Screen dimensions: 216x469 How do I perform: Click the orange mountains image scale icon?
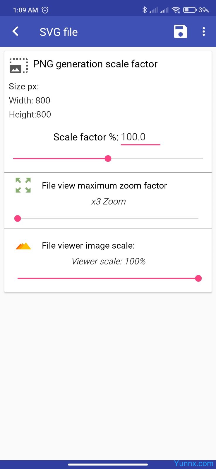coord(23,246)
